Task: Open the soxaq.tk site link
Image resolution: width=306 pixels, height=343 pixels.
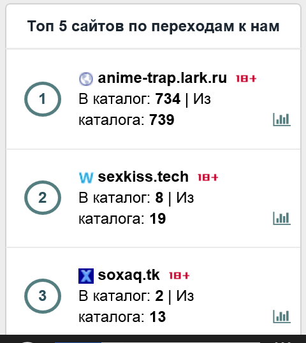Action: 129,275
